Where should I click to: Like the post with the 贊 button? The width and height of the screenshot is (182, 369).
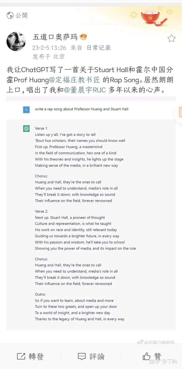point(152,356)
